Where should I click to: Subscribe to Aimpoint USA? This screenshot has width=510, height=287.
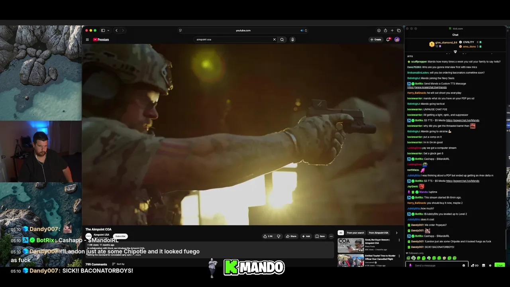(x=120, y=236)
